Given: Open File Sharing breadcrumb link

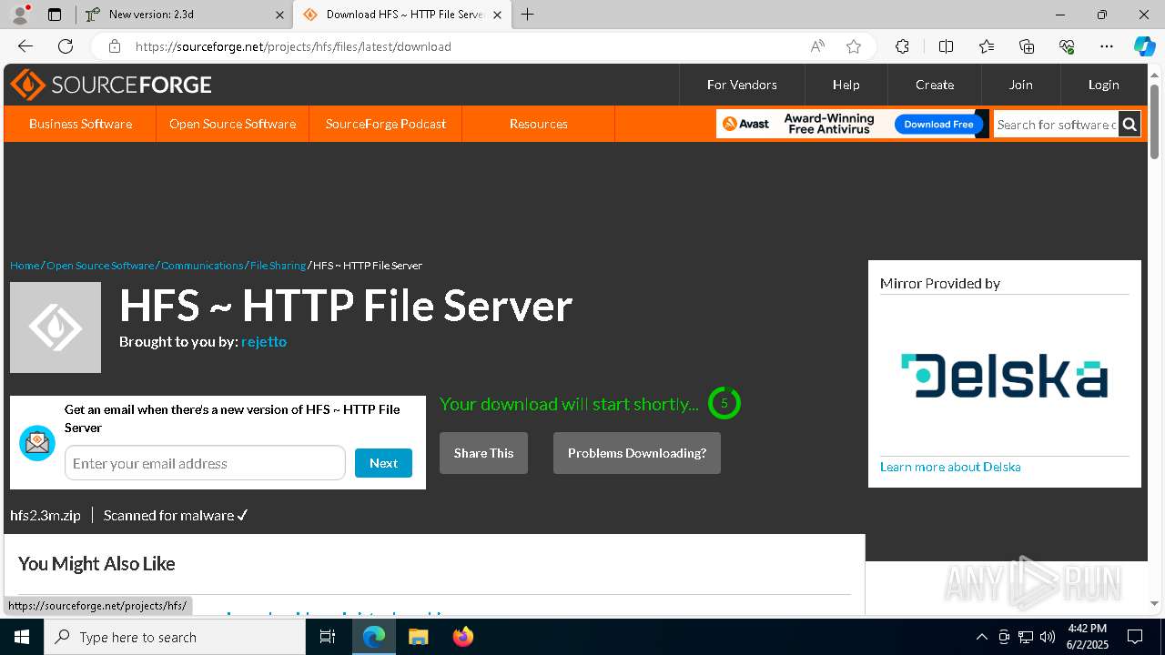Looking at the screenshot, I should click(x=278, y=266).
